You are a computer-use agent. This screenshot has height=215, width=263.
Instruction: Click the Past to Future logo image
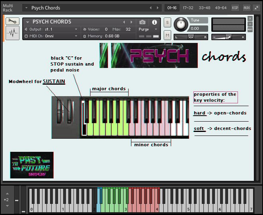32,165
